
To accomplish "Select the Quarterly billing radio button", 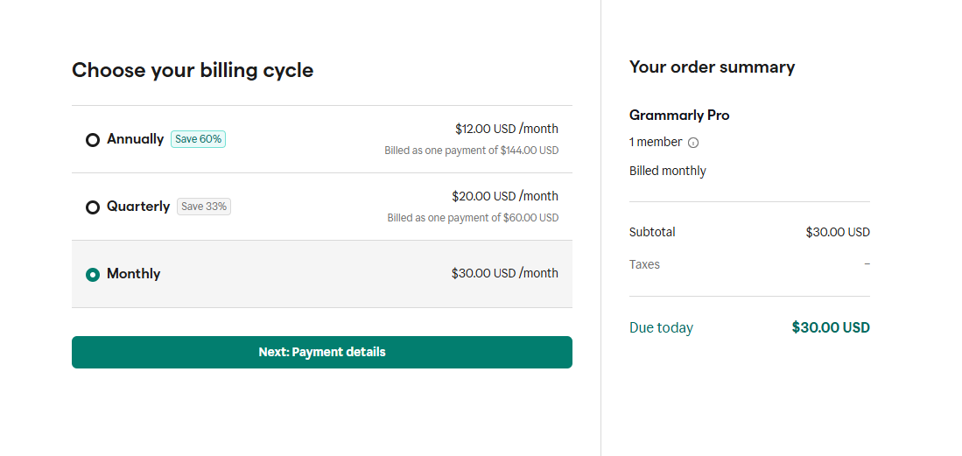I will [x=93, y=207].
